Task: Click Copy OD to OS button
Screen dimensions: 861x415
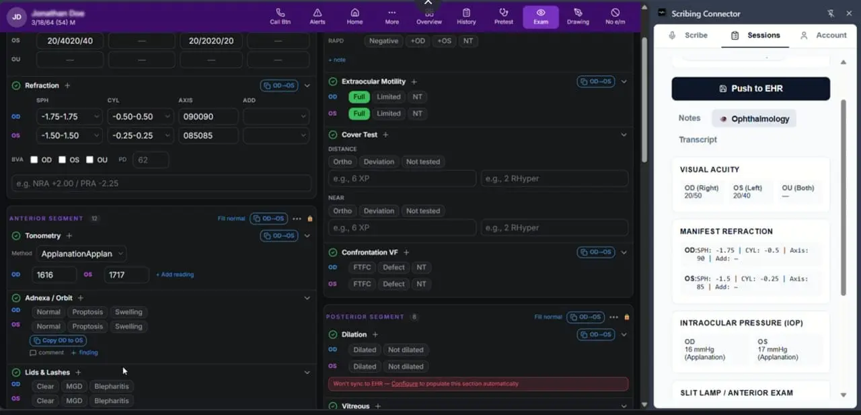Action: pyautogui.click(x=58, y=340)
